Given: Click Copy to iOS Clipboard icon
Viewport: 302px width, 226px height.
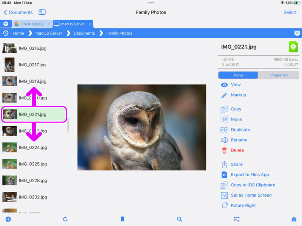Looking at the screenshot, I should click(x=224, y=185).
